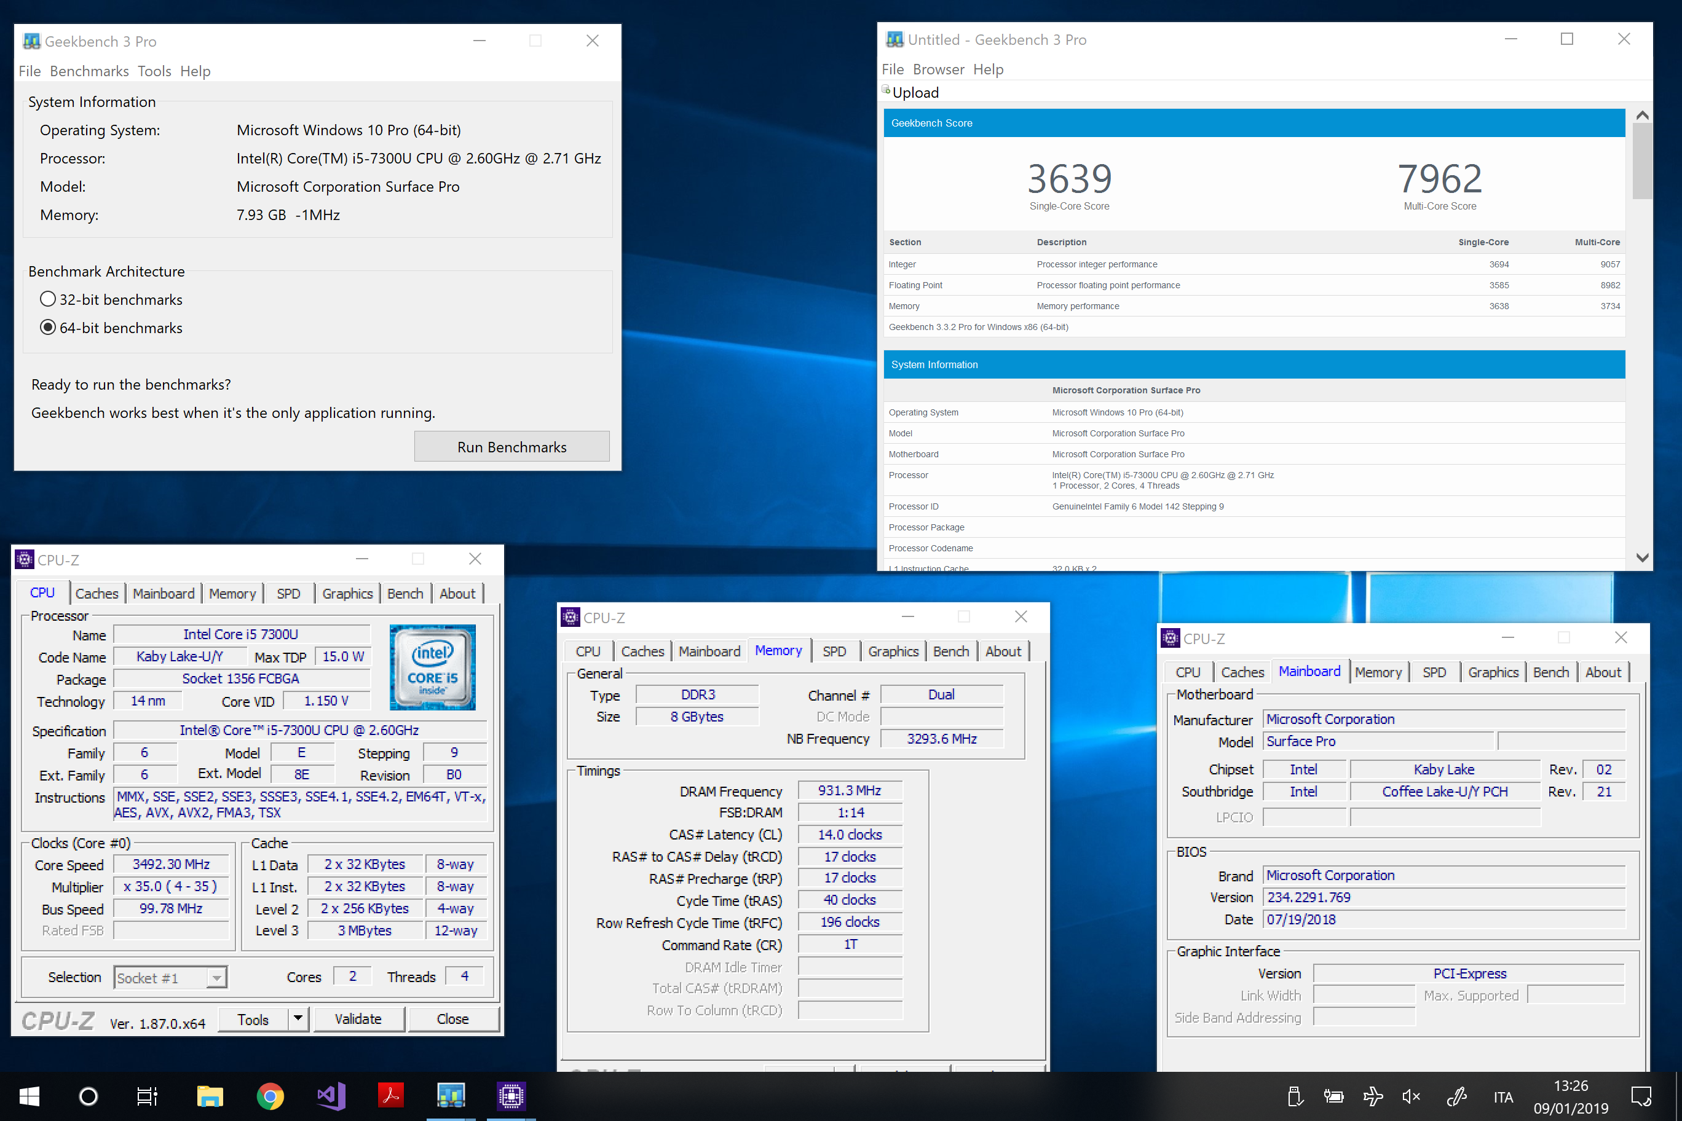Click the Upload icon in Geekbench results

(886, 90)
